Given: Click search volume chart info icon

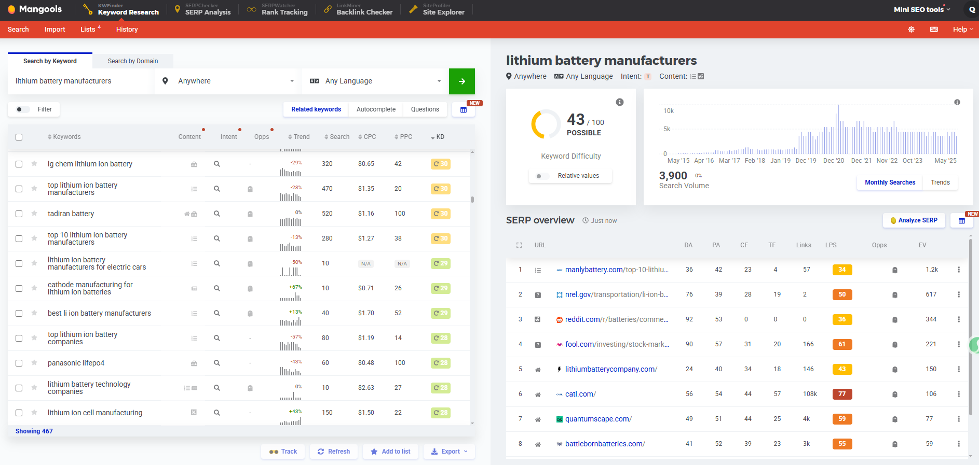Looking at the screenshot, I should [957, 102].
